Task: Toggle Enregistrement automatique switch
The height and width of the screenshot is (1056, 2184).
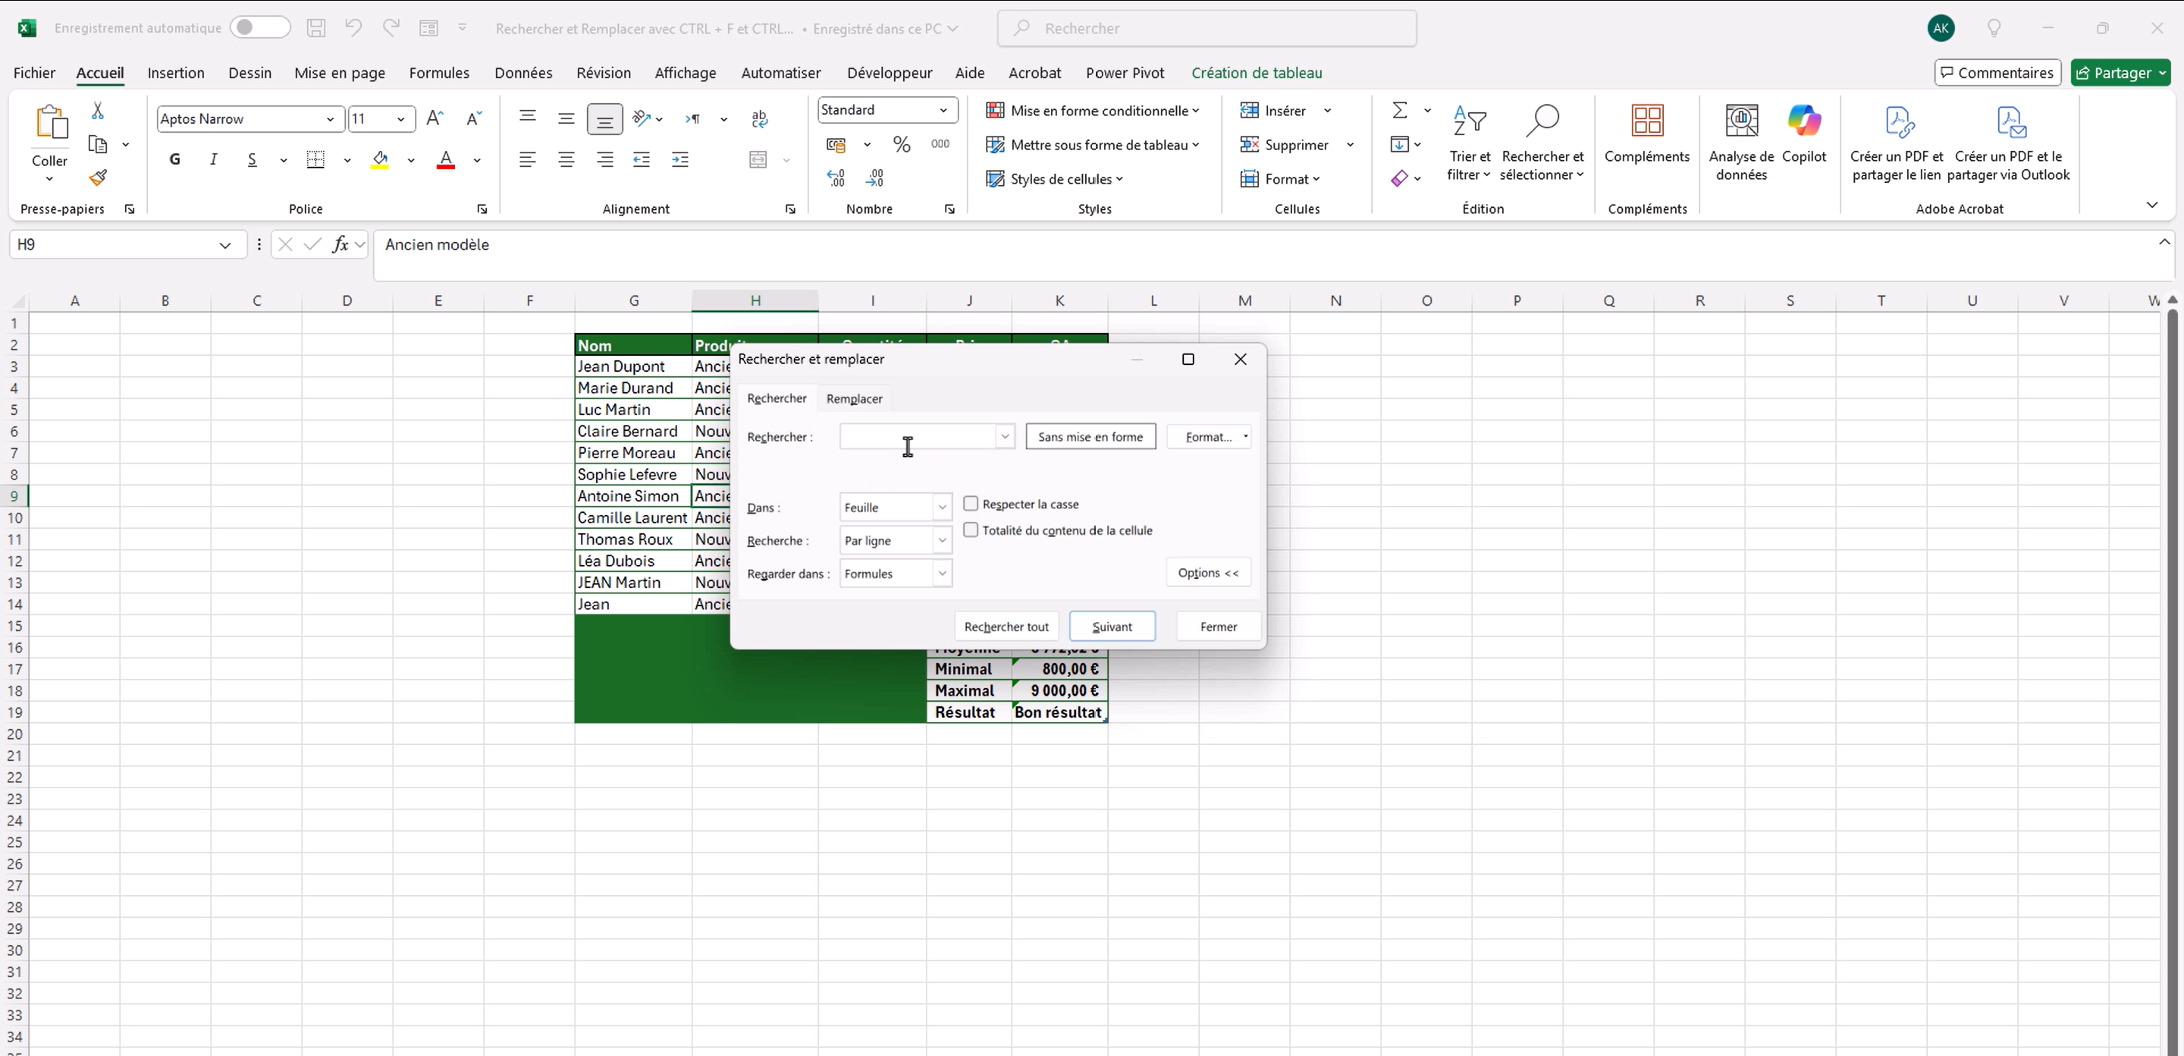Action: pyautogui.click(x=259, y=28)
